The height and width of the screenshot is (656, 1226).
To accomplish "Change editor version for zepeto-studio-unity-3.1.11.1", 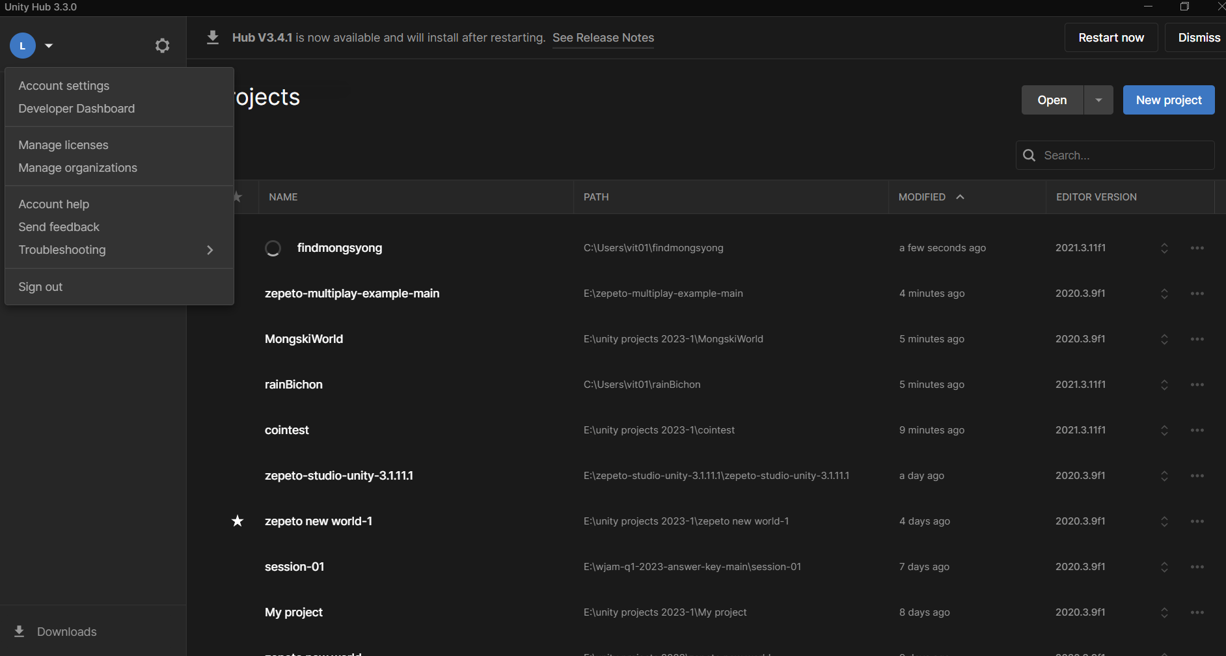I will coord(1164,476).
